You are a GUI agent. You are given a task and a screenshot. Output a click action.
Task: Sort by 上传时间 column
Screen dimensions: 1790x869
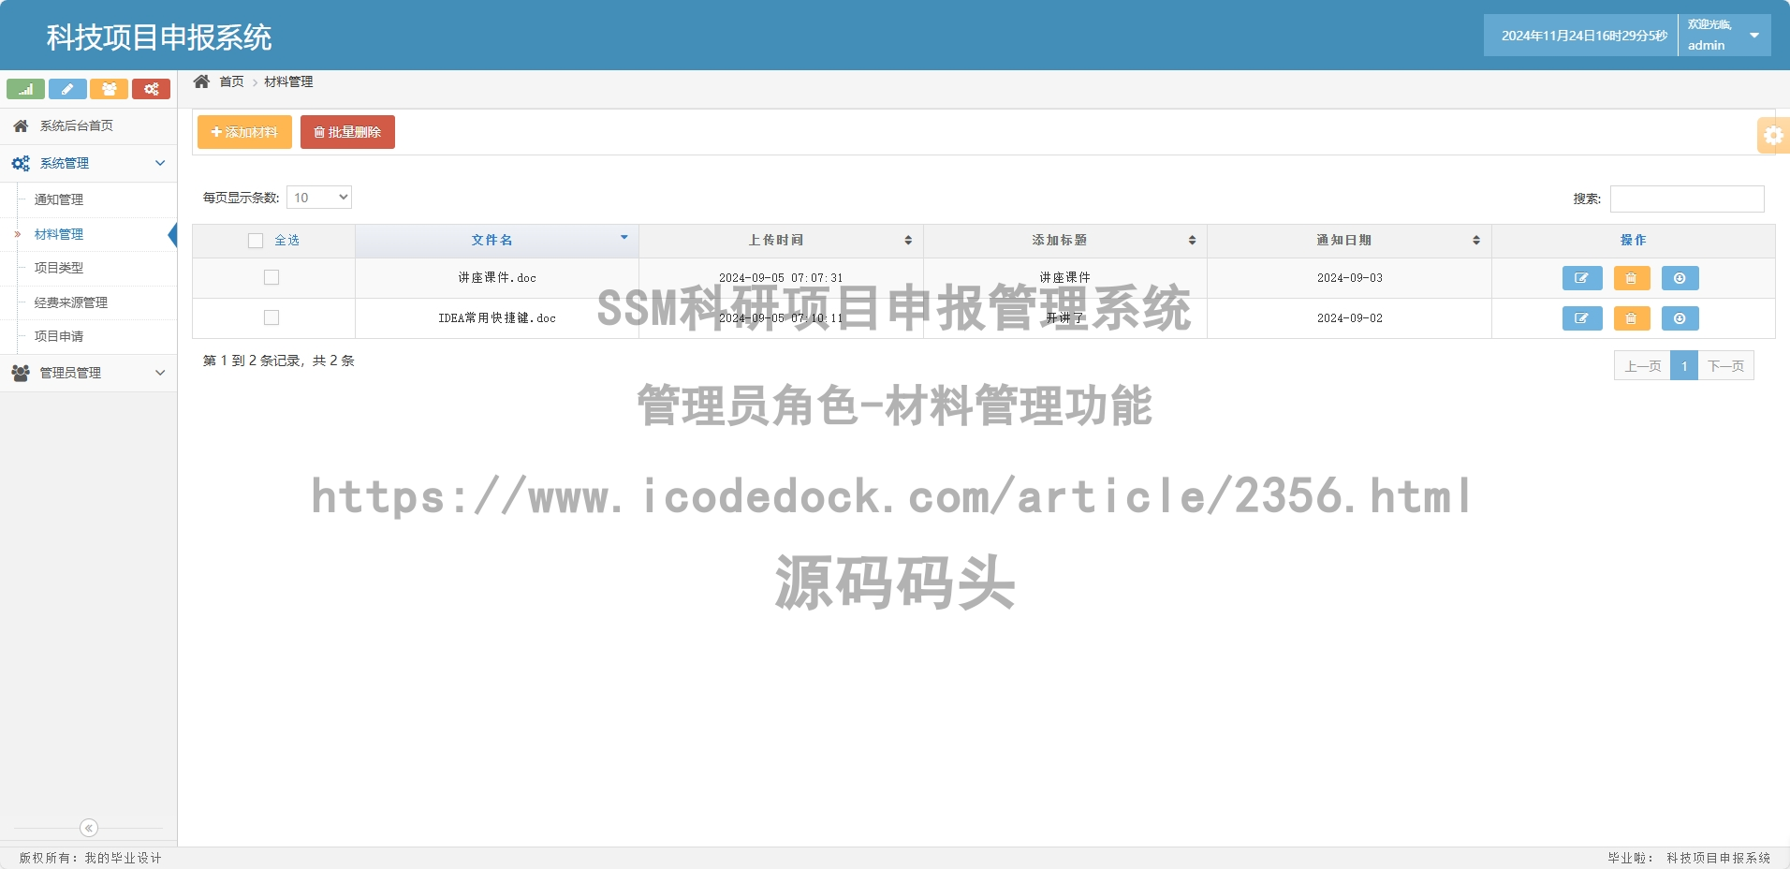(x=781, y=241)
